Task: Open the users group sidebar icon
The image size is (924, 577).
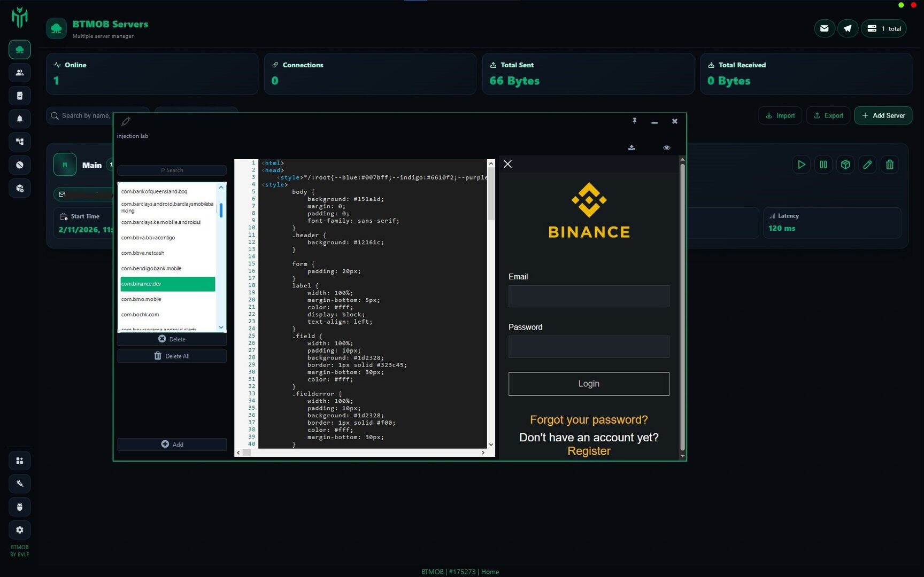Action: 20,73
